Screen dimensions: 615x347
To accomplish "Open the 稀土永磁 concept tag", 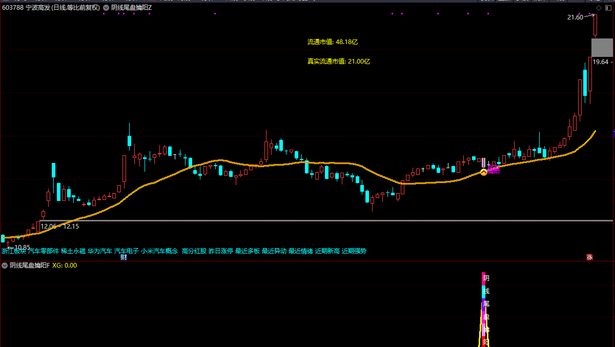I will [x=73, y=251].
